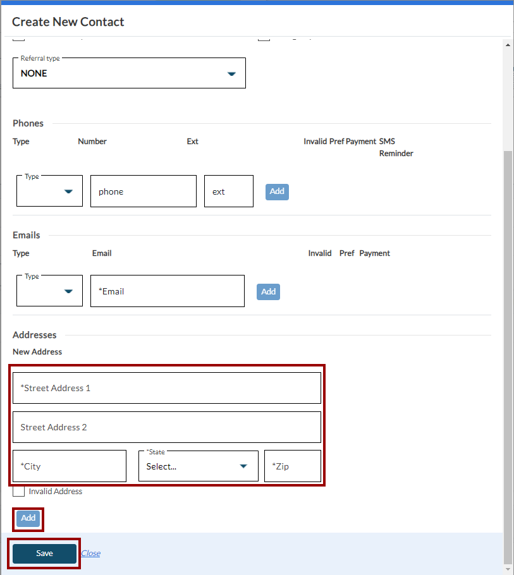The image size is (514, 575).
Task: Click the Zip code field
Action: [293, 466]
